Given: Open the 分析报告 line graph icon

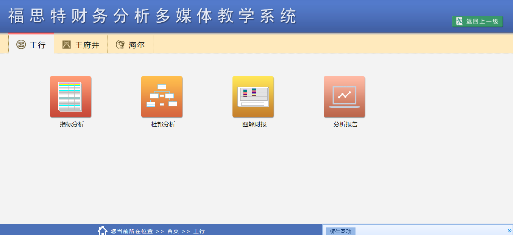Looking at the screenshot, I should 344,96.
